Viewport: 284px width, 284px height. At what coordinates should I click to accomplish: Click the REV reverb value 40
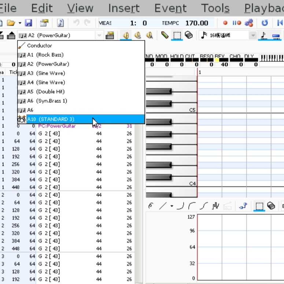coord(224,64)
